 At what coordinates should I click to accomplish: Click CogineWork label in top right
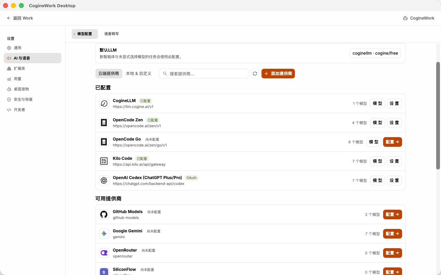pyautogui.click(x=422, y=18)
